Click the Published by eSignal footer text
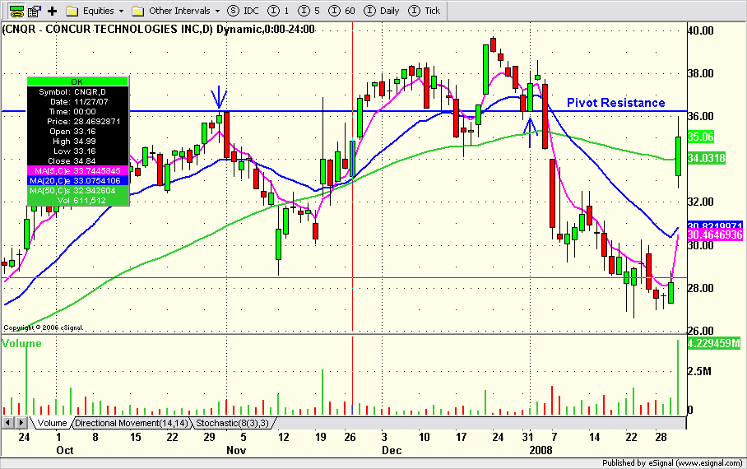This screenshot has width=747, height=469. click(x=672, y=462)
